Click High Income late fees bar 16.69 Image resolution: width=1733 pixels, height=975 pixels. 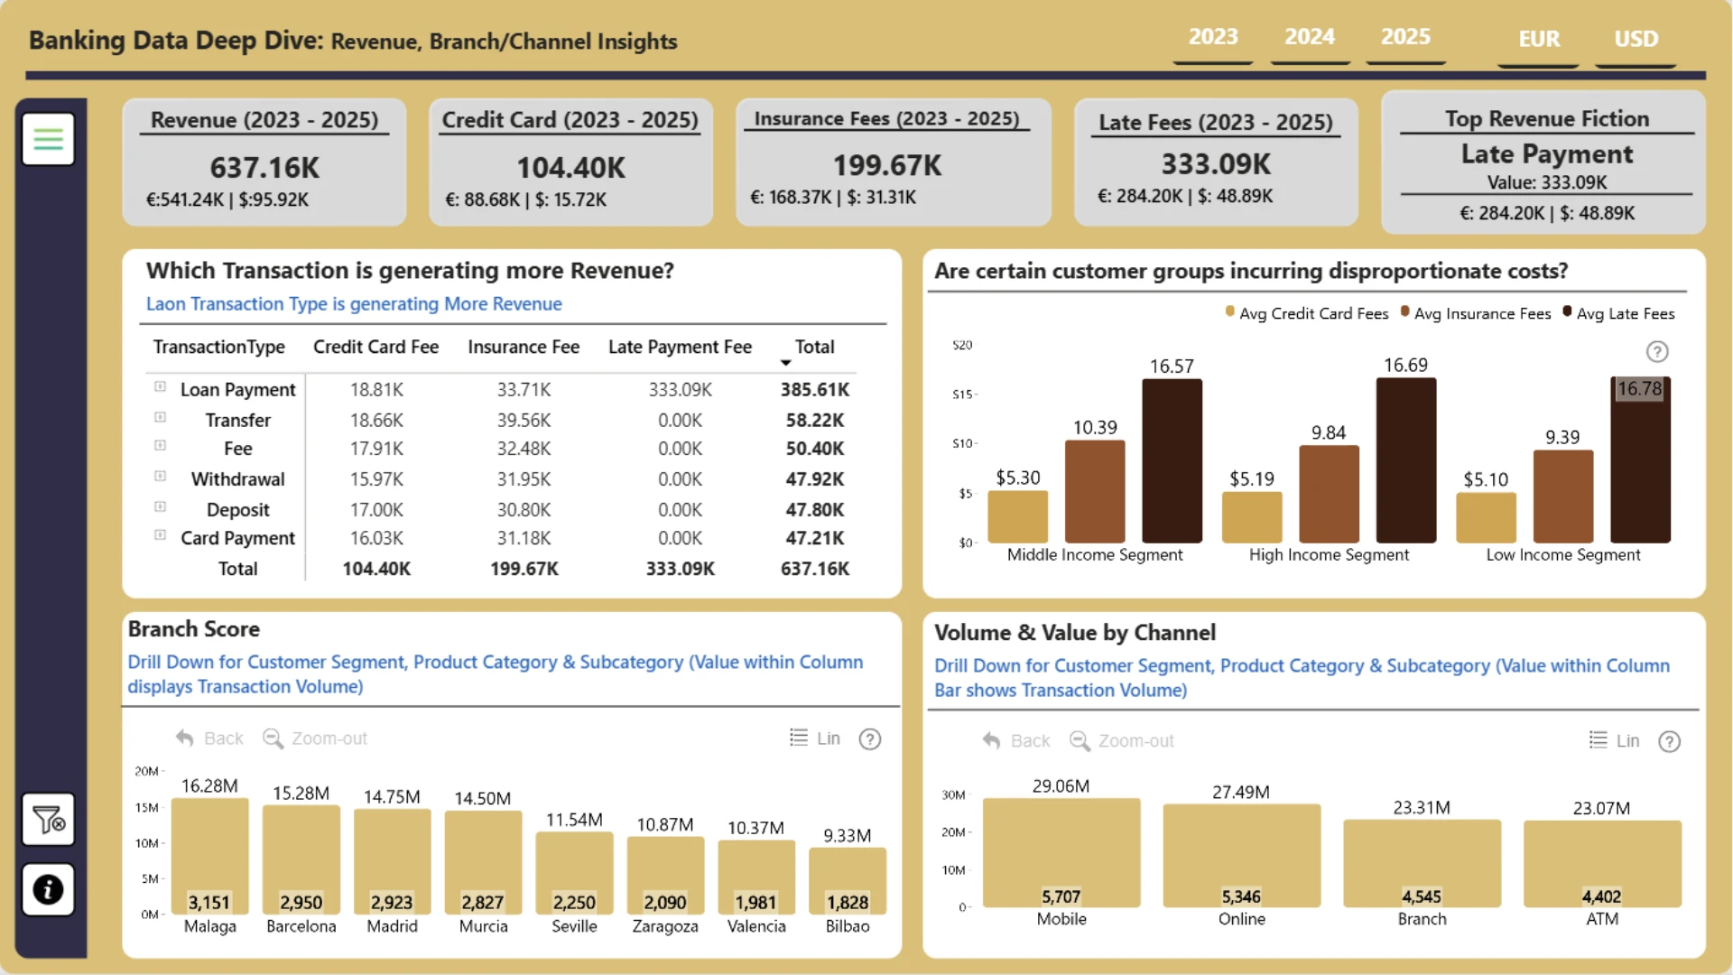click(x=1406, y=460)
